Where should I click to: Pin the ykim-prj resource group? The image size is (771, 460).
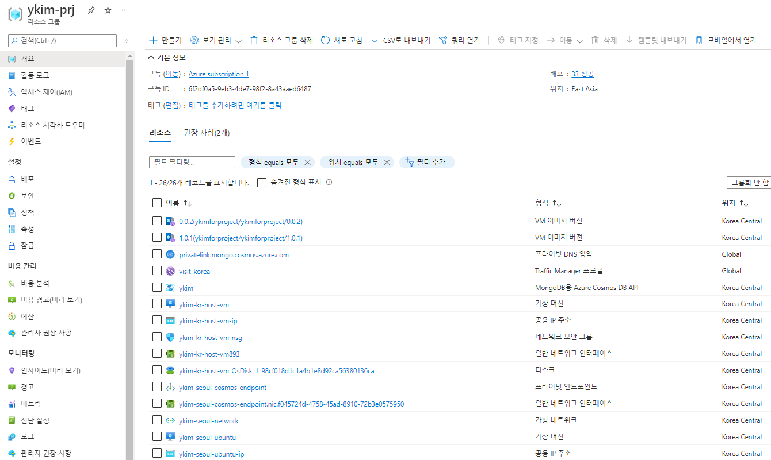(x=91, y=10)
